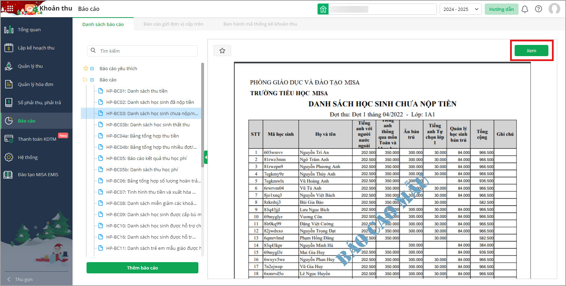Click the Lập kế hoạch thu icon

click(x=9, y=48)
